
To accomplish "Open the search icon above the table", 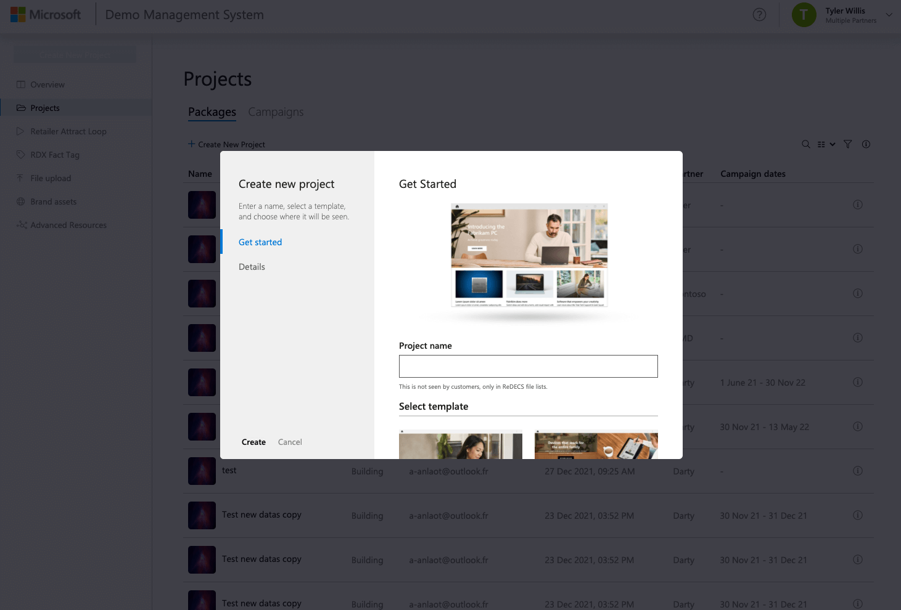I will point(805,144).
